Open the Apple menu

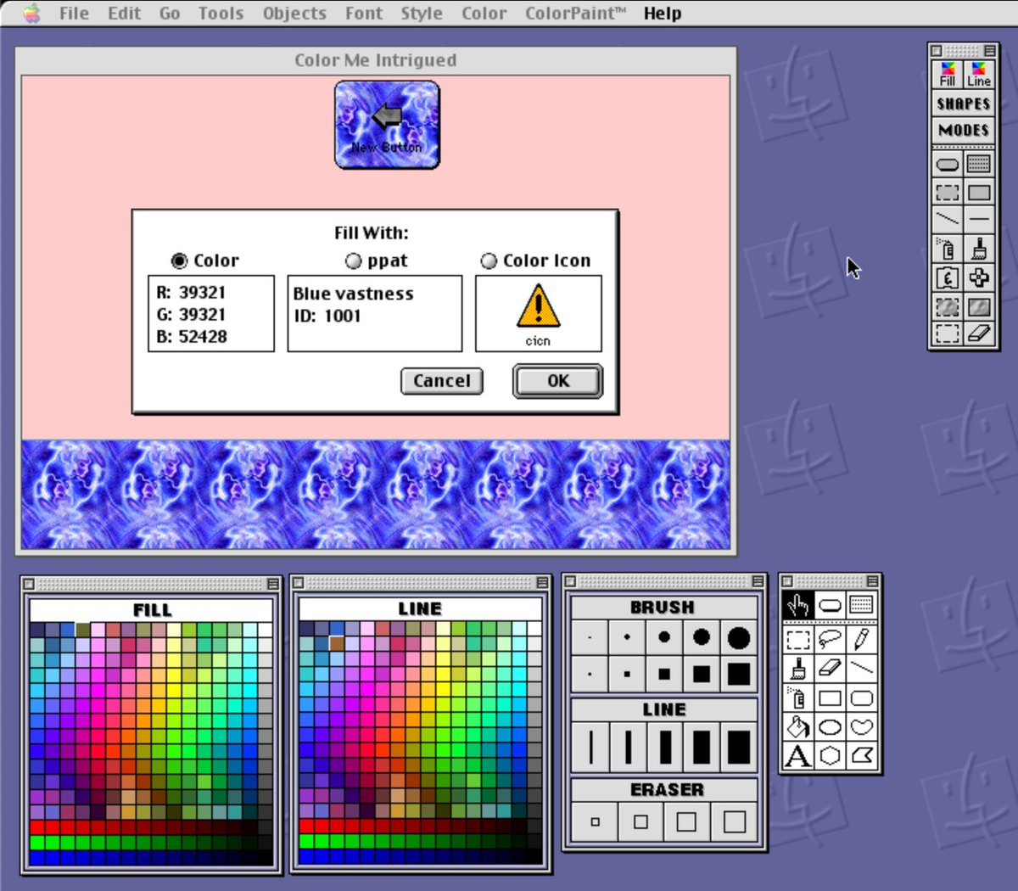point(31,13)
